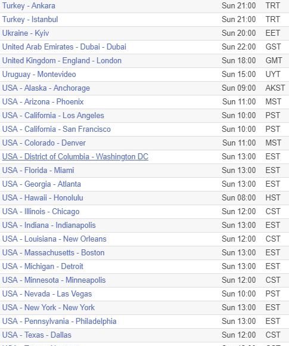This screenshot has height=346, width=289.
Task: Open USA - California - San Francisco
Action: click(57, 129)
